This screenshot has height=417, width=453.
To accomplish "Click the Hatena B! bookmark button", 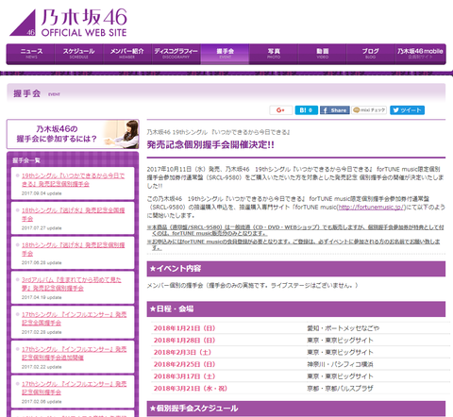I will 306,110.
